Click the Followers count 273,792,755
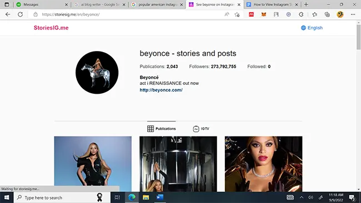 coord(223,67)
